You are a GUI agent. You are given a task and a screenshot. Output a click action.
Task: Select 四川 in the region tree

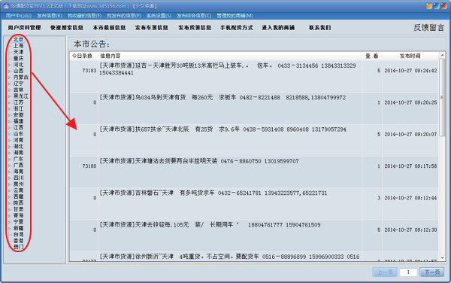click(18, 178)
